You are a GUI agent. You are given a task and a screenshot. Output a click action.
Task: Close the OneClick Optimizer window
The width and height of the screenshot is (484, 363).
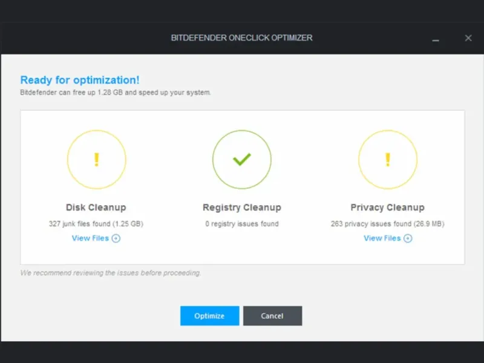(x=468, y=38)
